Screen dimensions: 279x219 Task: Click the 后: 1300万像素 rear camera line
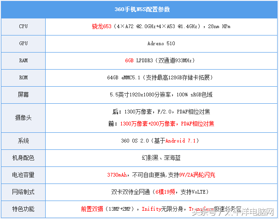tap(161, 112)
